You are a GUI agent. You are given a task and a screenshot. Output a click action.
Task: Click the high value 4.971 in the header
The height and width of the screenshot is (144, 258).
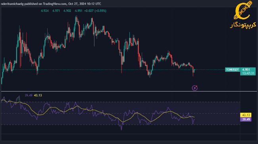[x=56, y=11]
